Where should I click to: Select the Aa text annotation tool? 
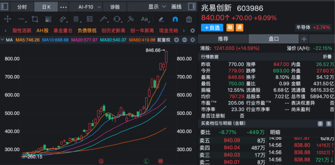(x=144, y=19)
